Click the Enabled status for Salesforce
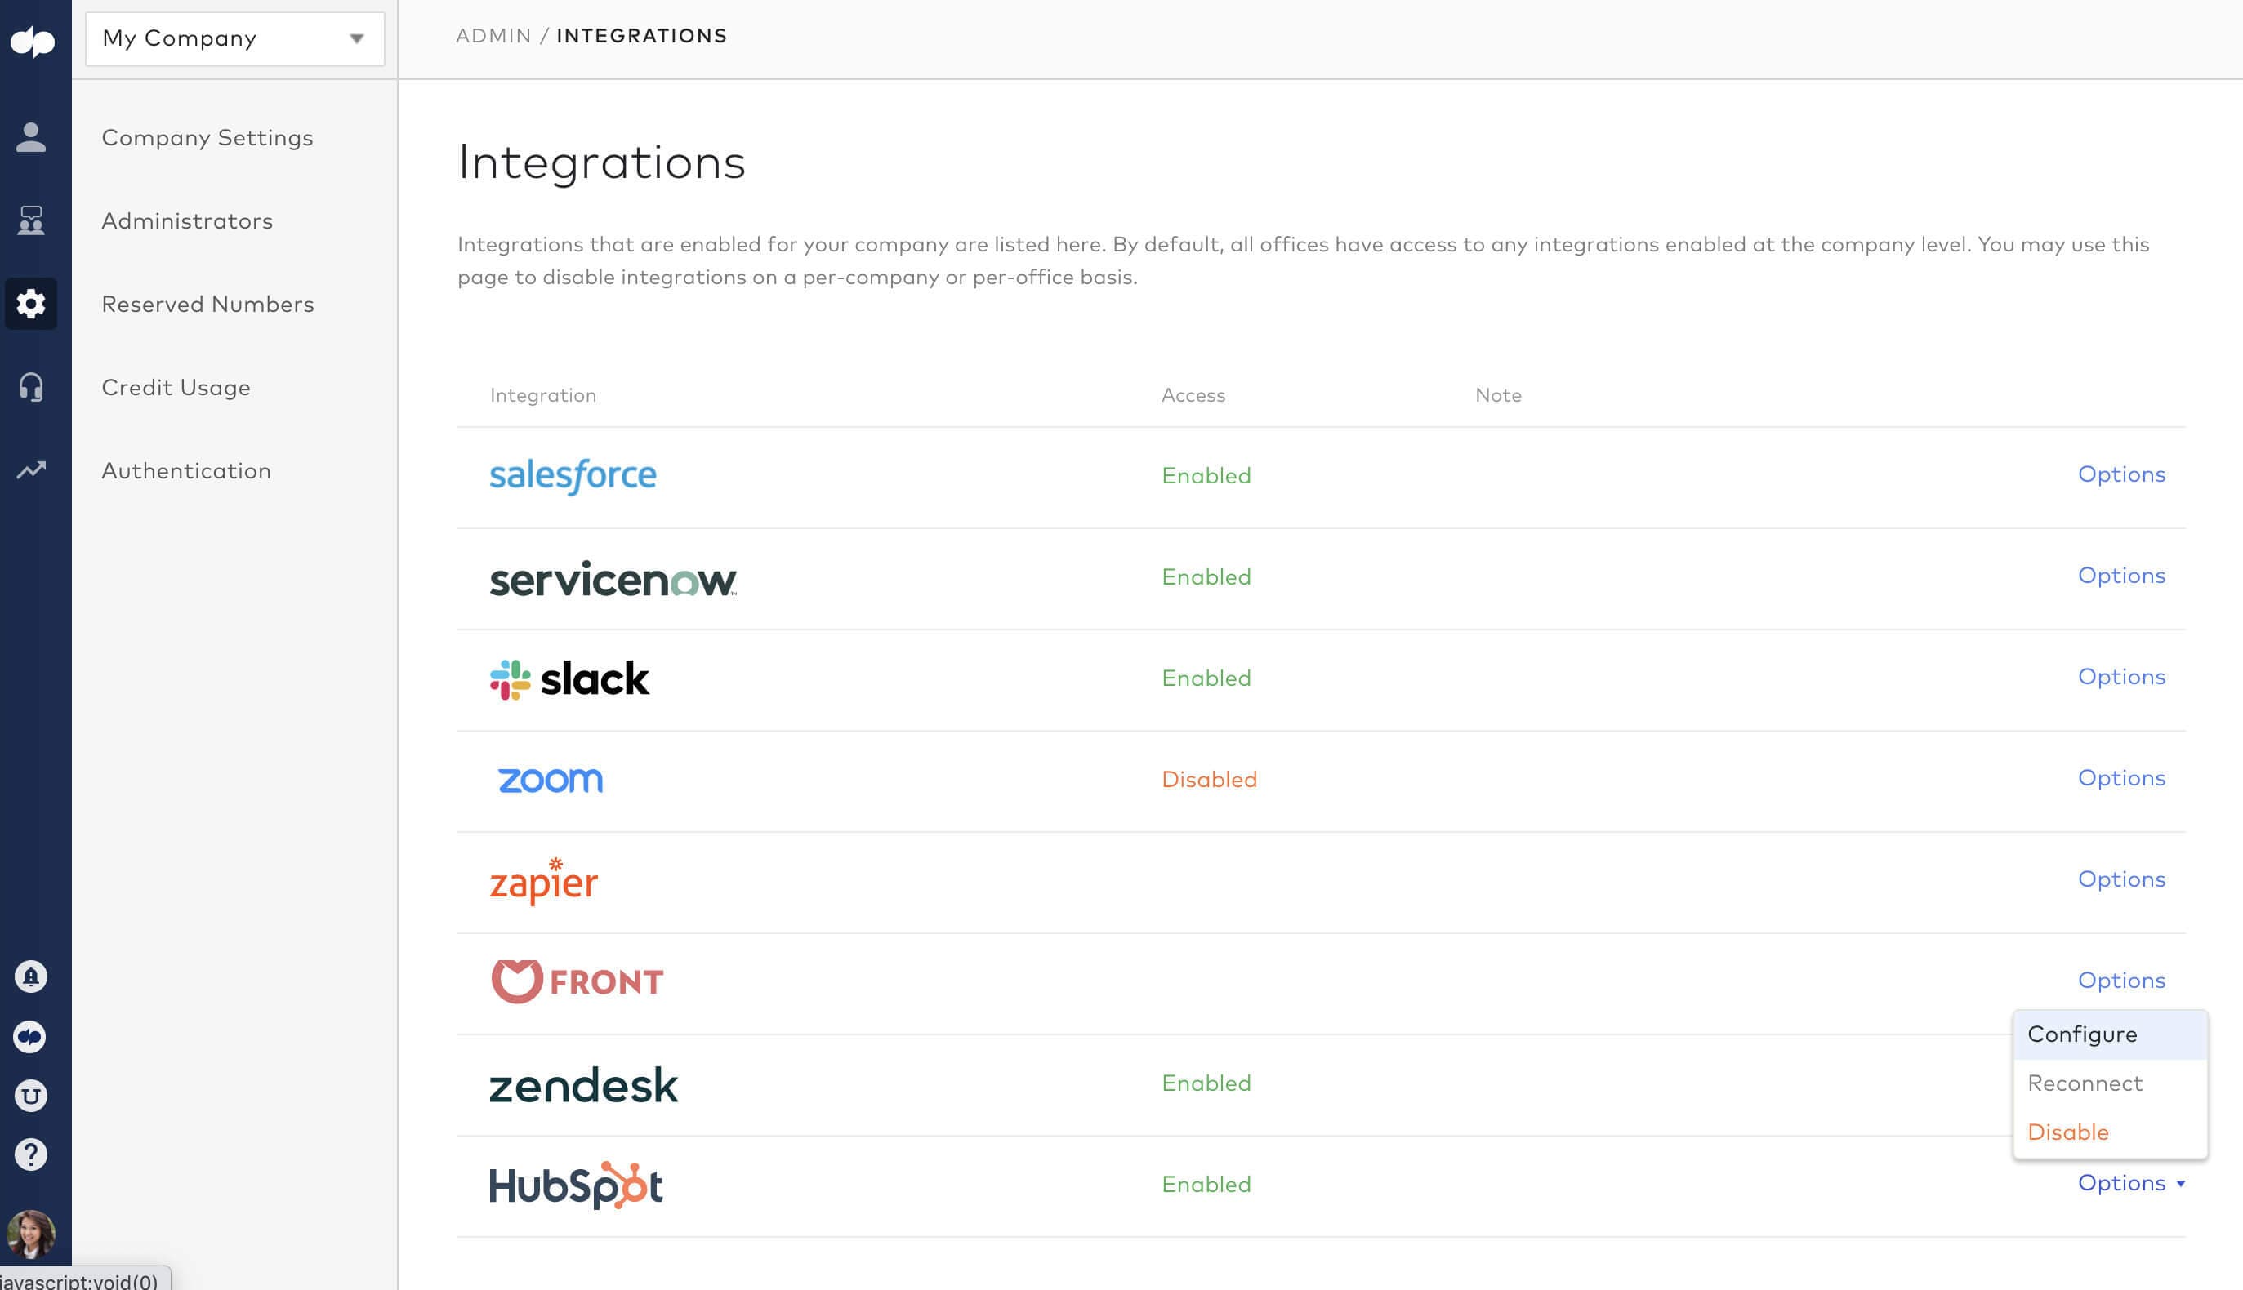 tap(1206, 476)
